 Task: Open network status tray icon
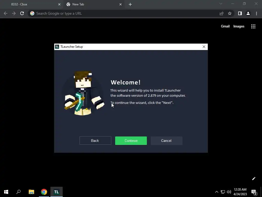[x=223, y=192]
